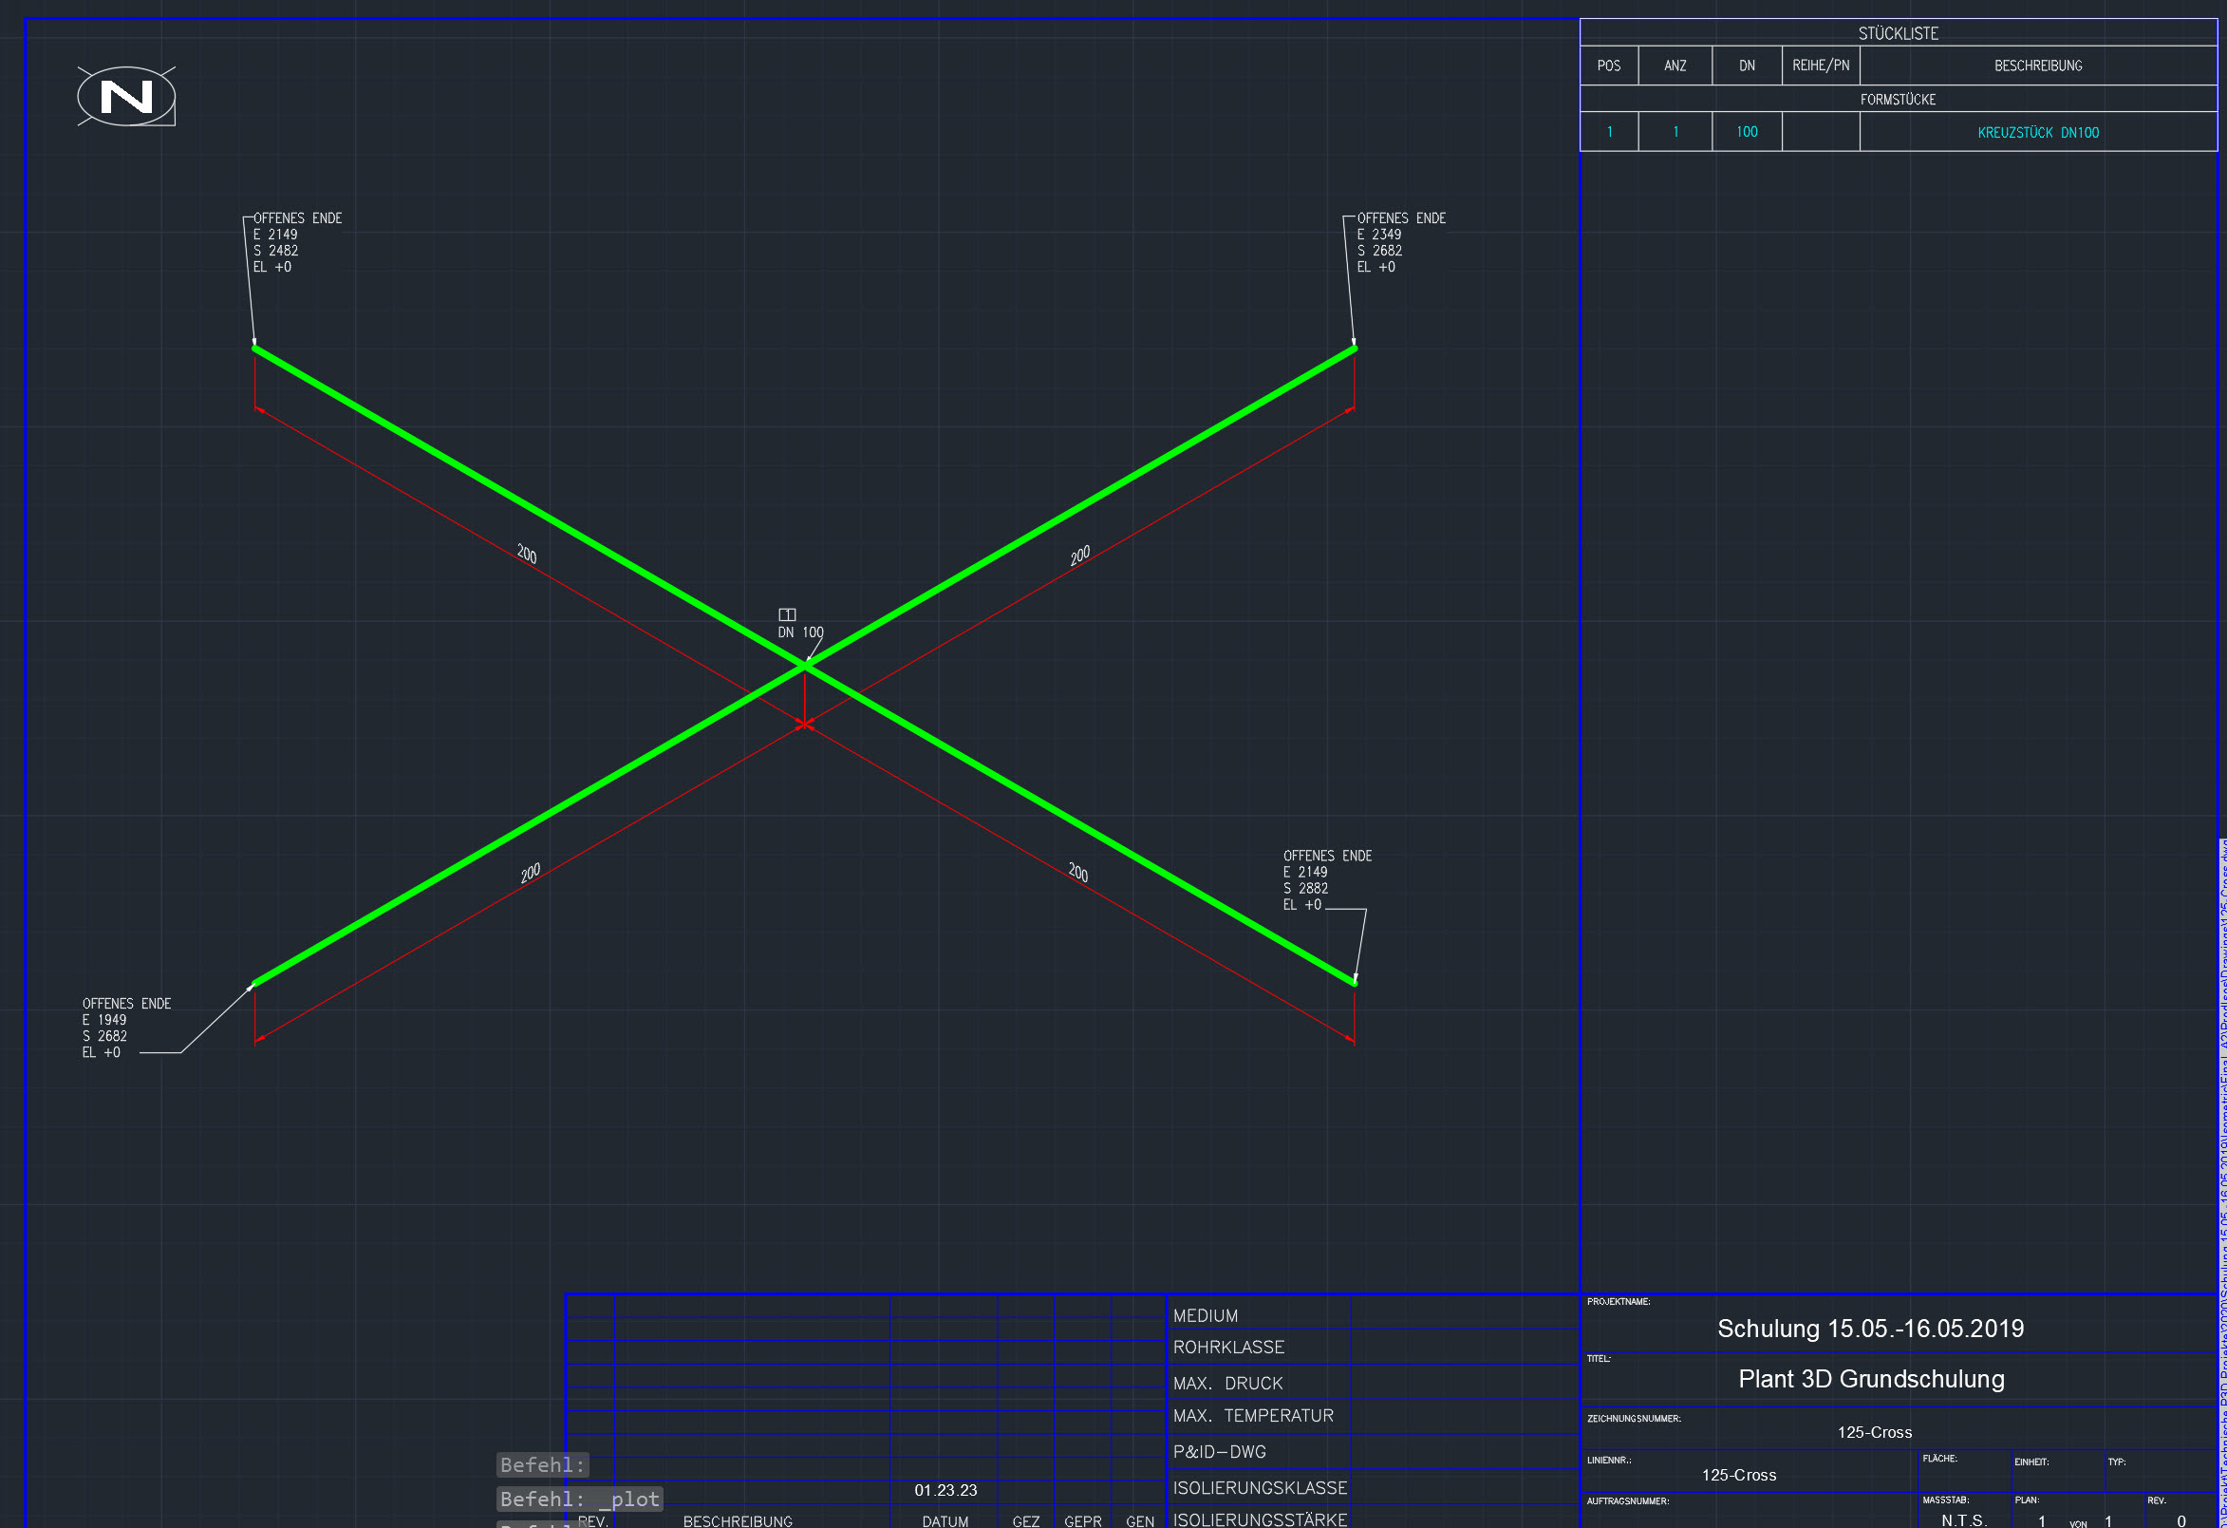Click the FORMSTÜCKE section header

(x=1898, y=99)
